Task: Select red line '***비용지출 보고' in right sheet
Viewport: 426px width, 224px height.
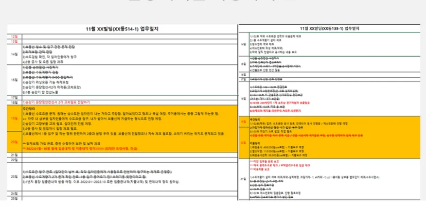Action: (x=260, y=169)
